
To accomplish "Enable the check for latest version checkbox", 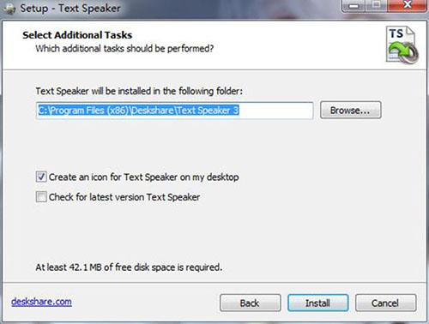I will pyautogui.click(x=41, y=197).
